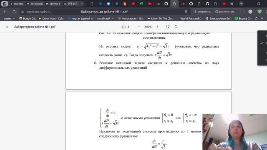Viewport: 267px width, 150px height.
Task: Open the three-dot menu beside распечатать
Action: pos(240,12)
